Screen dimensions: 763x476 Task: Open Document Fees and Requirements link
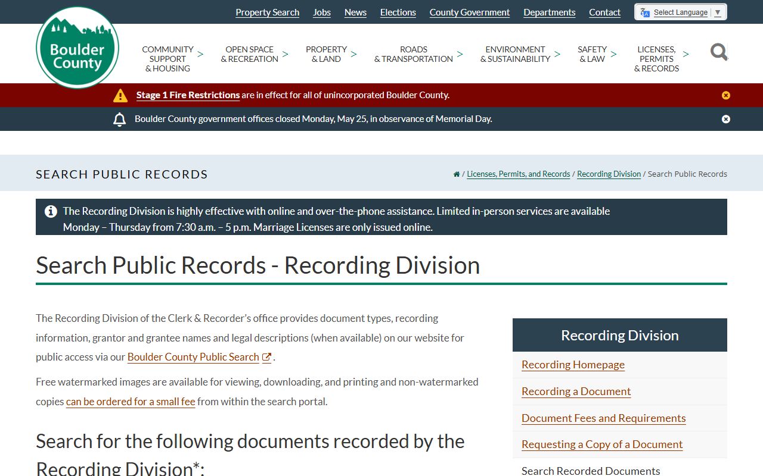pos(603,418)
